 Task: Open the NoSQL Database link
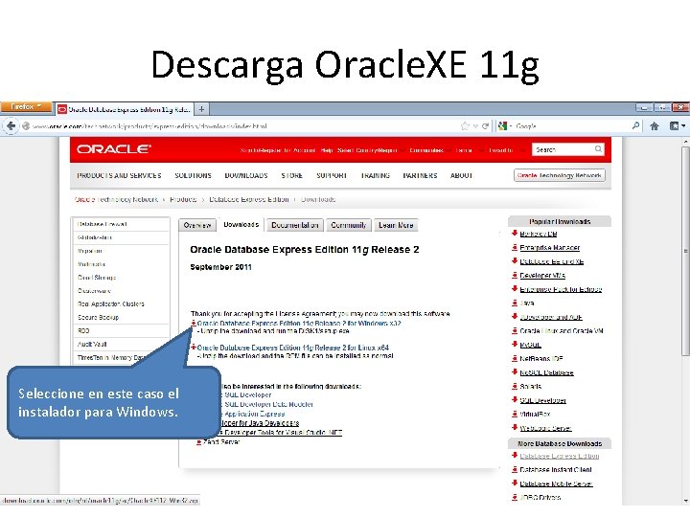pyautogui.click(x=546, y=372)
